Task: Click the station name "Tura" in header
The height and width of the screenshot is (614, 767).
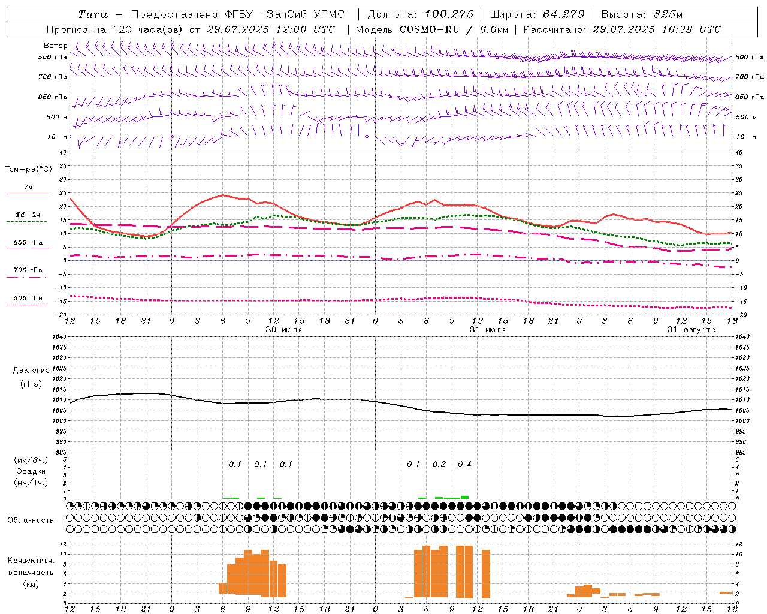Action: tap(93, 14)
